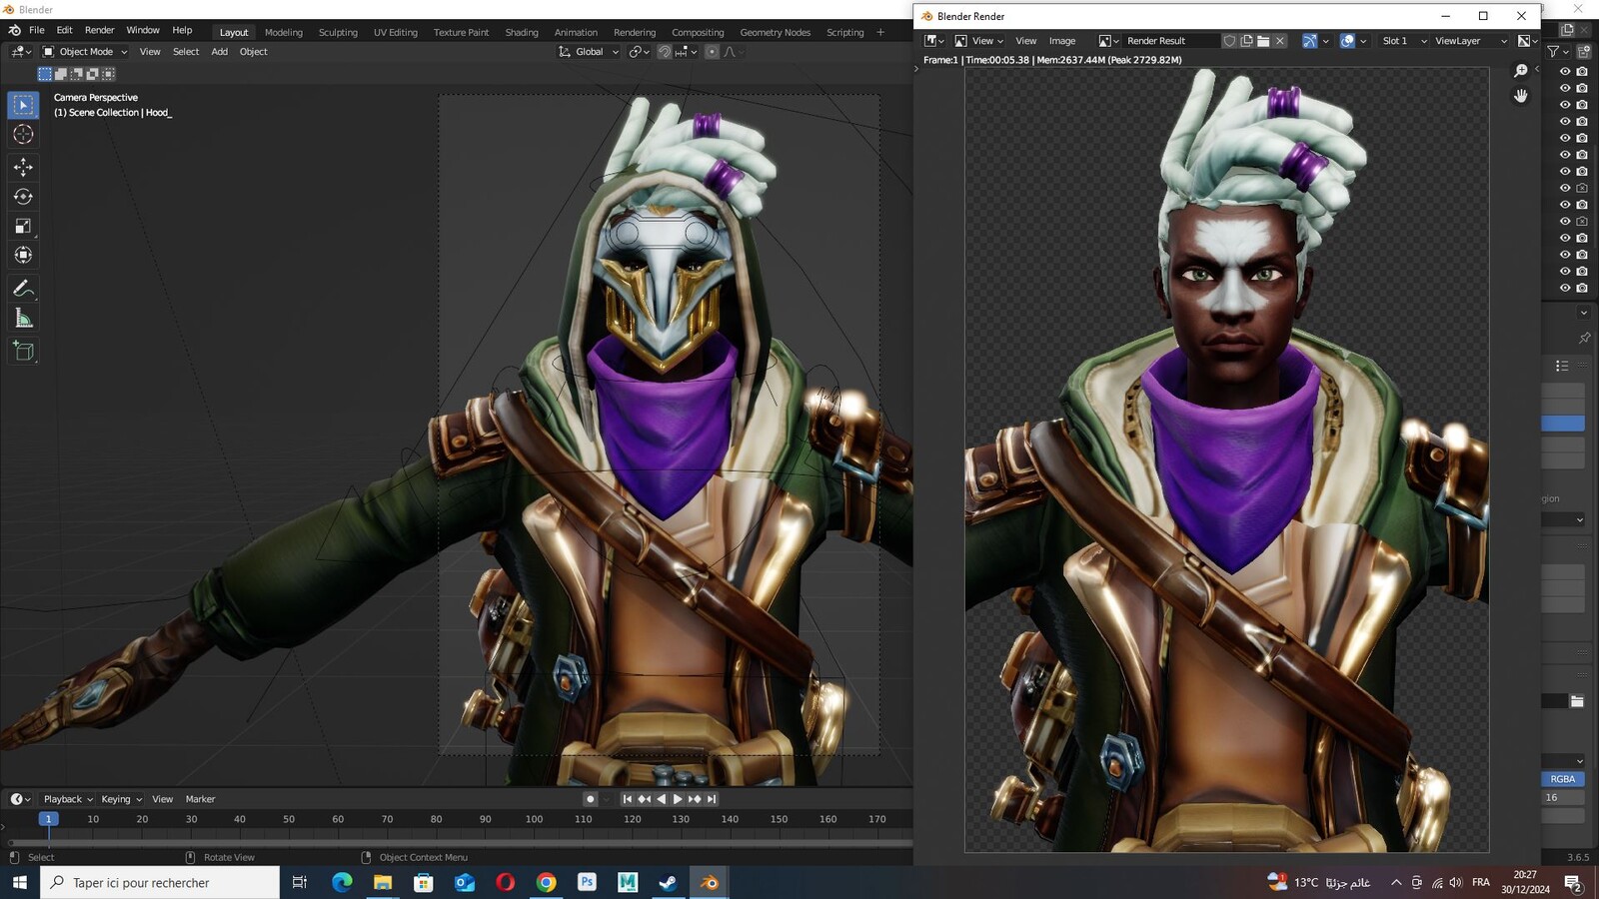
Task: Jump to the timeline start frame
Action: pos(627,799)
